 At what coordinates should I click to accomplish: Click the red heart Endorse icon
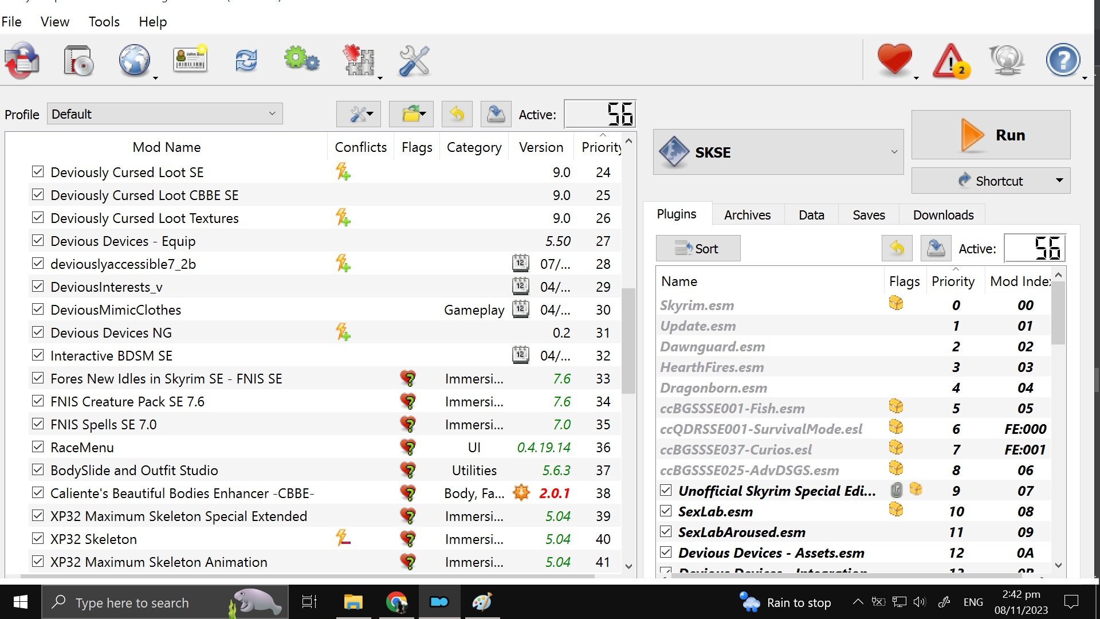[x=894, y=59]
